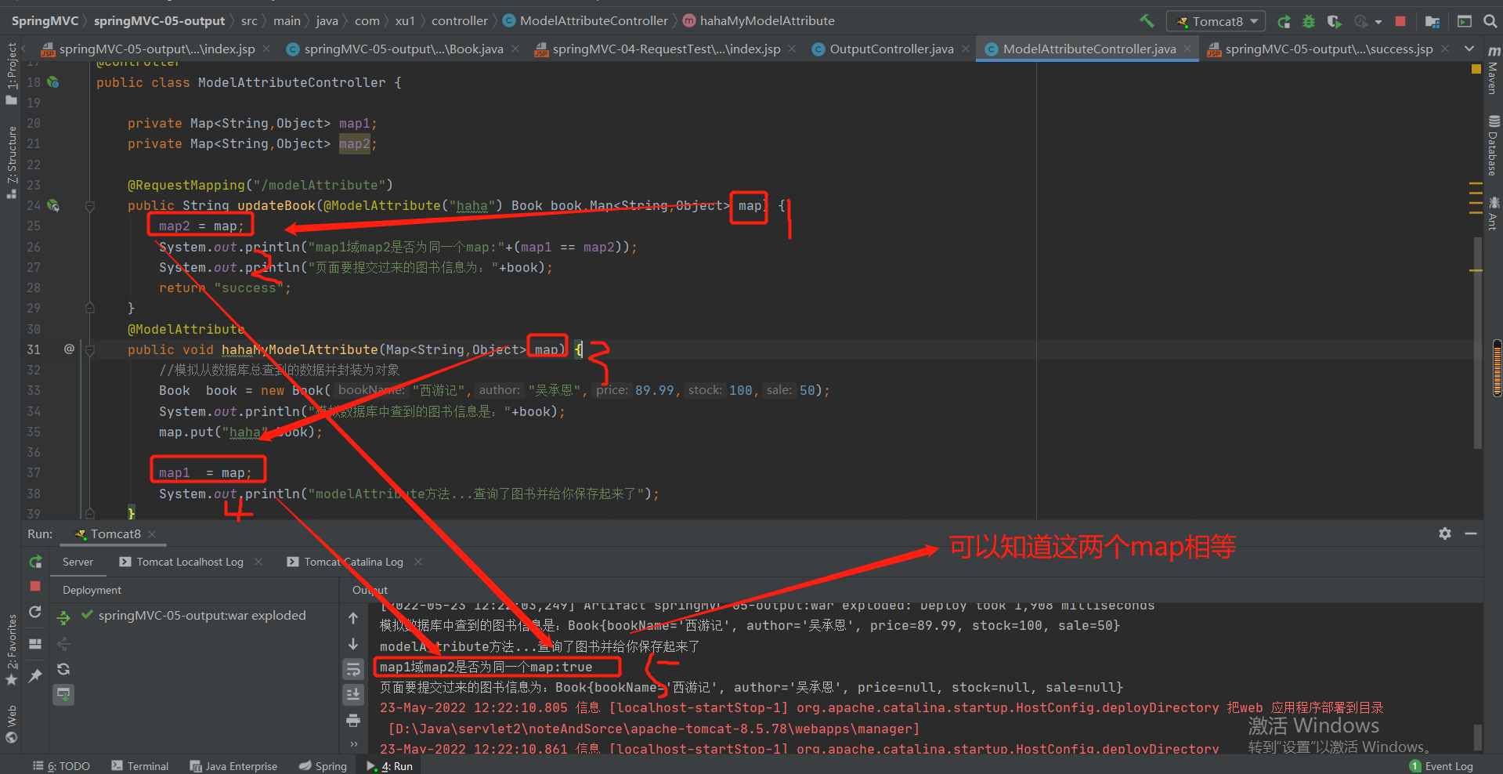Click the Deploy All green arrows icon

[x=63, y=618]
